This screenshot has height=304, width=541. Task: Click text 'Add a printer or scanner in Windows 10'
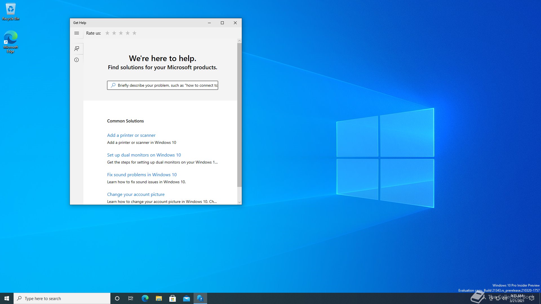[141, 142]
